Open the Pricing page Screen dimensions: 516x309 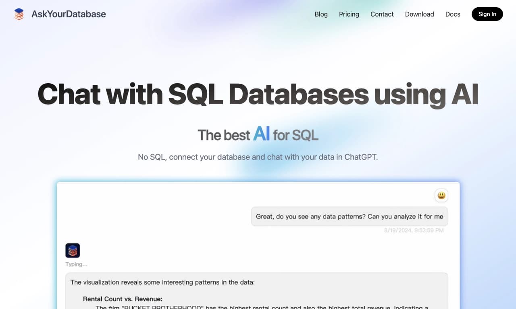[349, 14]
